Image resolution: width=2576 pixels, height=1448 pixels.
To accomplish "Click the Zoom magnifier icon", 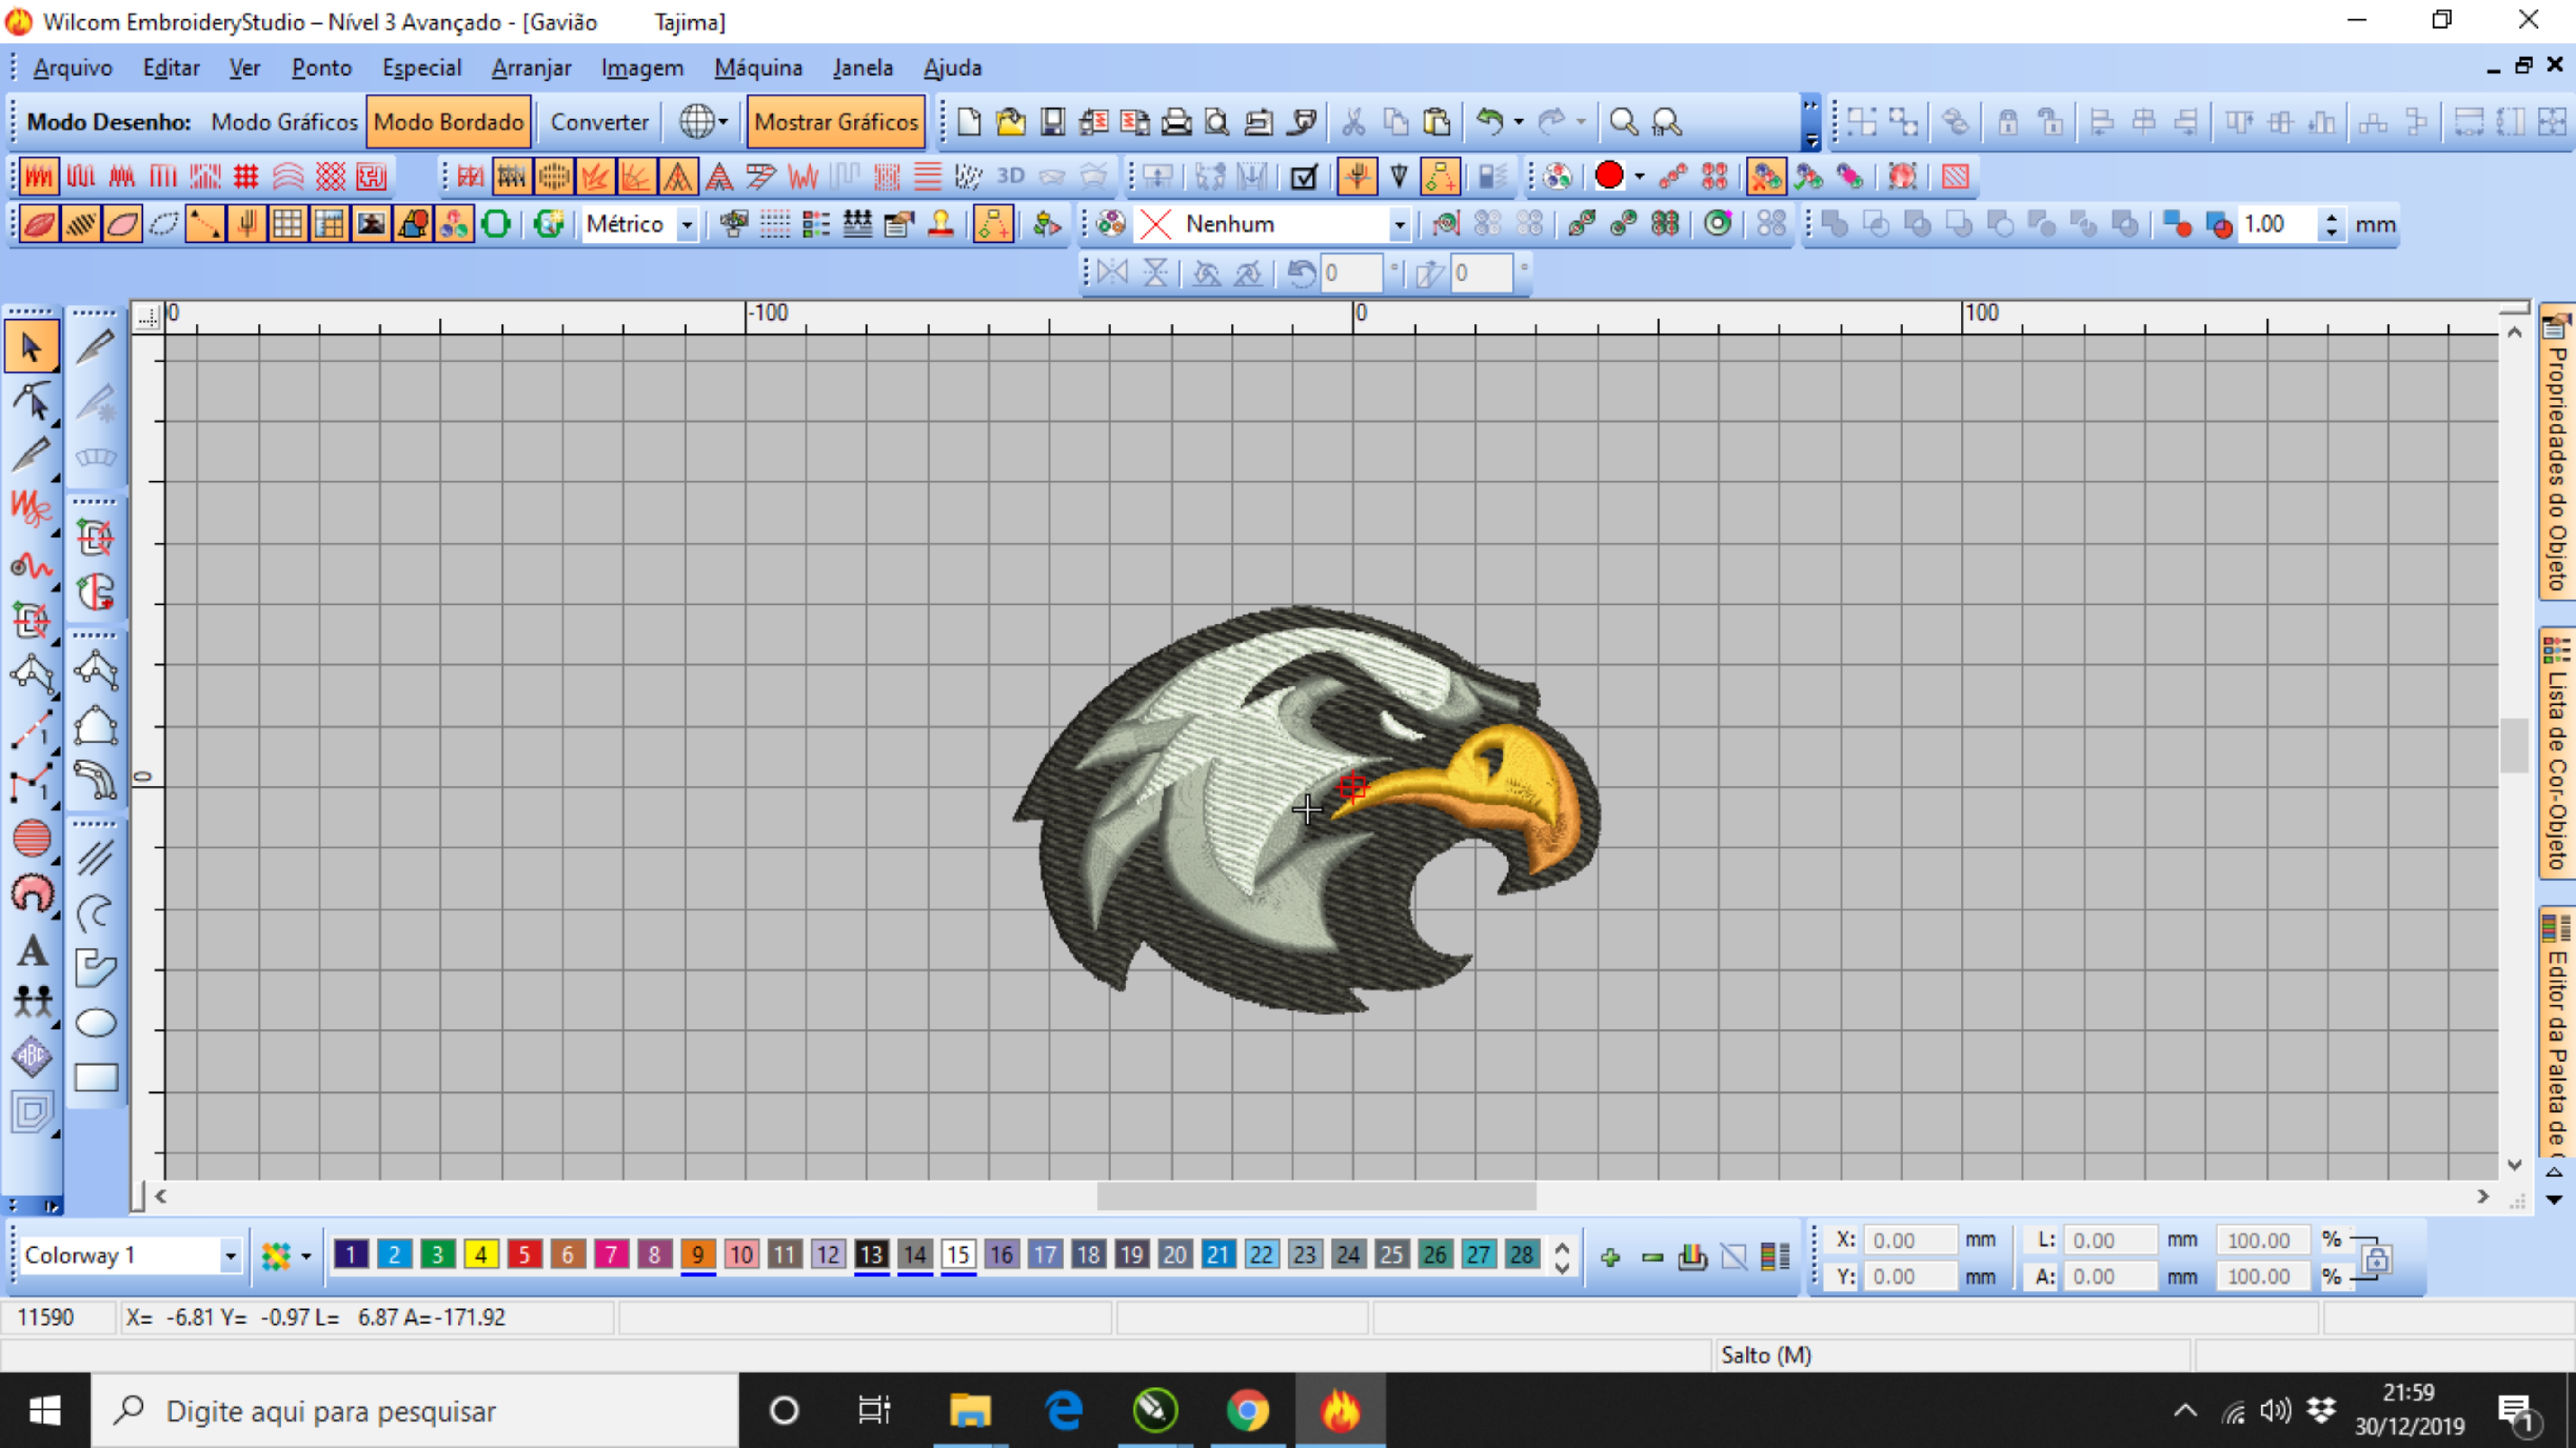I will click(1623, 122).
